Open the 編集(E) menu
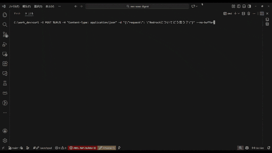Image resolution: width=272 pixels, height=153 pixels. 26,6
